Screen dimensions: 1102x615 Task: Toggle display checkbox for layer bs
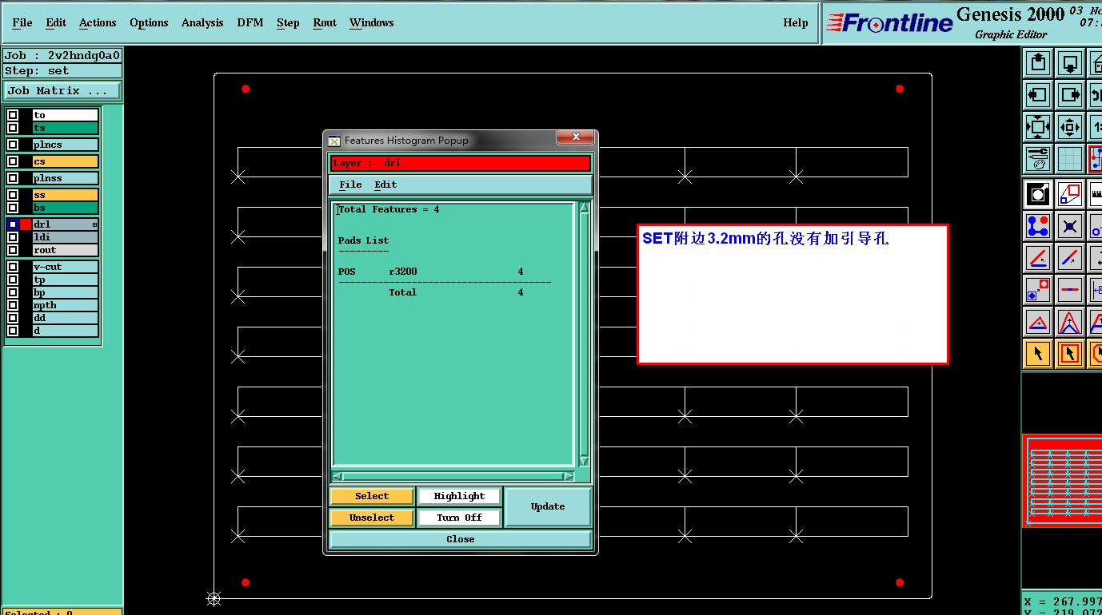coord(13,208)
